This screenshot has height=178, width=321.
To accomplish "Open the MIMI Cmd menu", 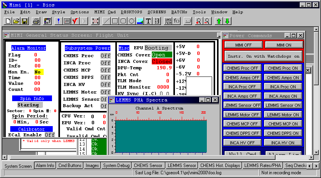I will pos(105,12).
